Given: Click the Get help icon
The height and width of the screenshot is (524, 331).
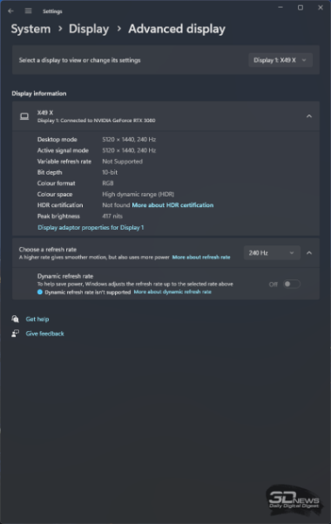Looking at the screenshot, I should pos(15,319).
